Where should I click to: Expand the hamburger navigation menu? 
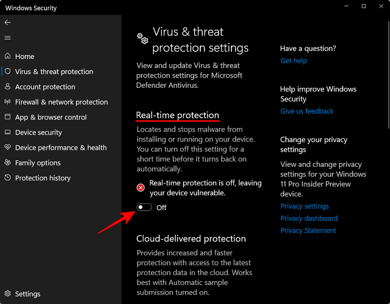tap(8, 37)
